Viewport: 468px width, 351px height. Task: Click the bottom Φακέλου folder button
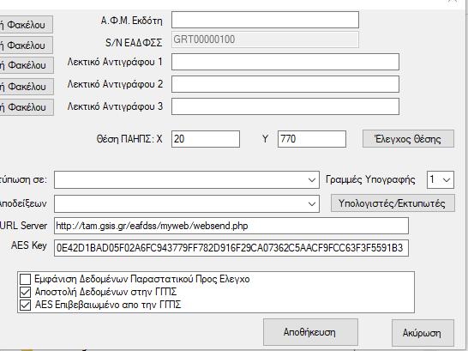pos(26,107)
